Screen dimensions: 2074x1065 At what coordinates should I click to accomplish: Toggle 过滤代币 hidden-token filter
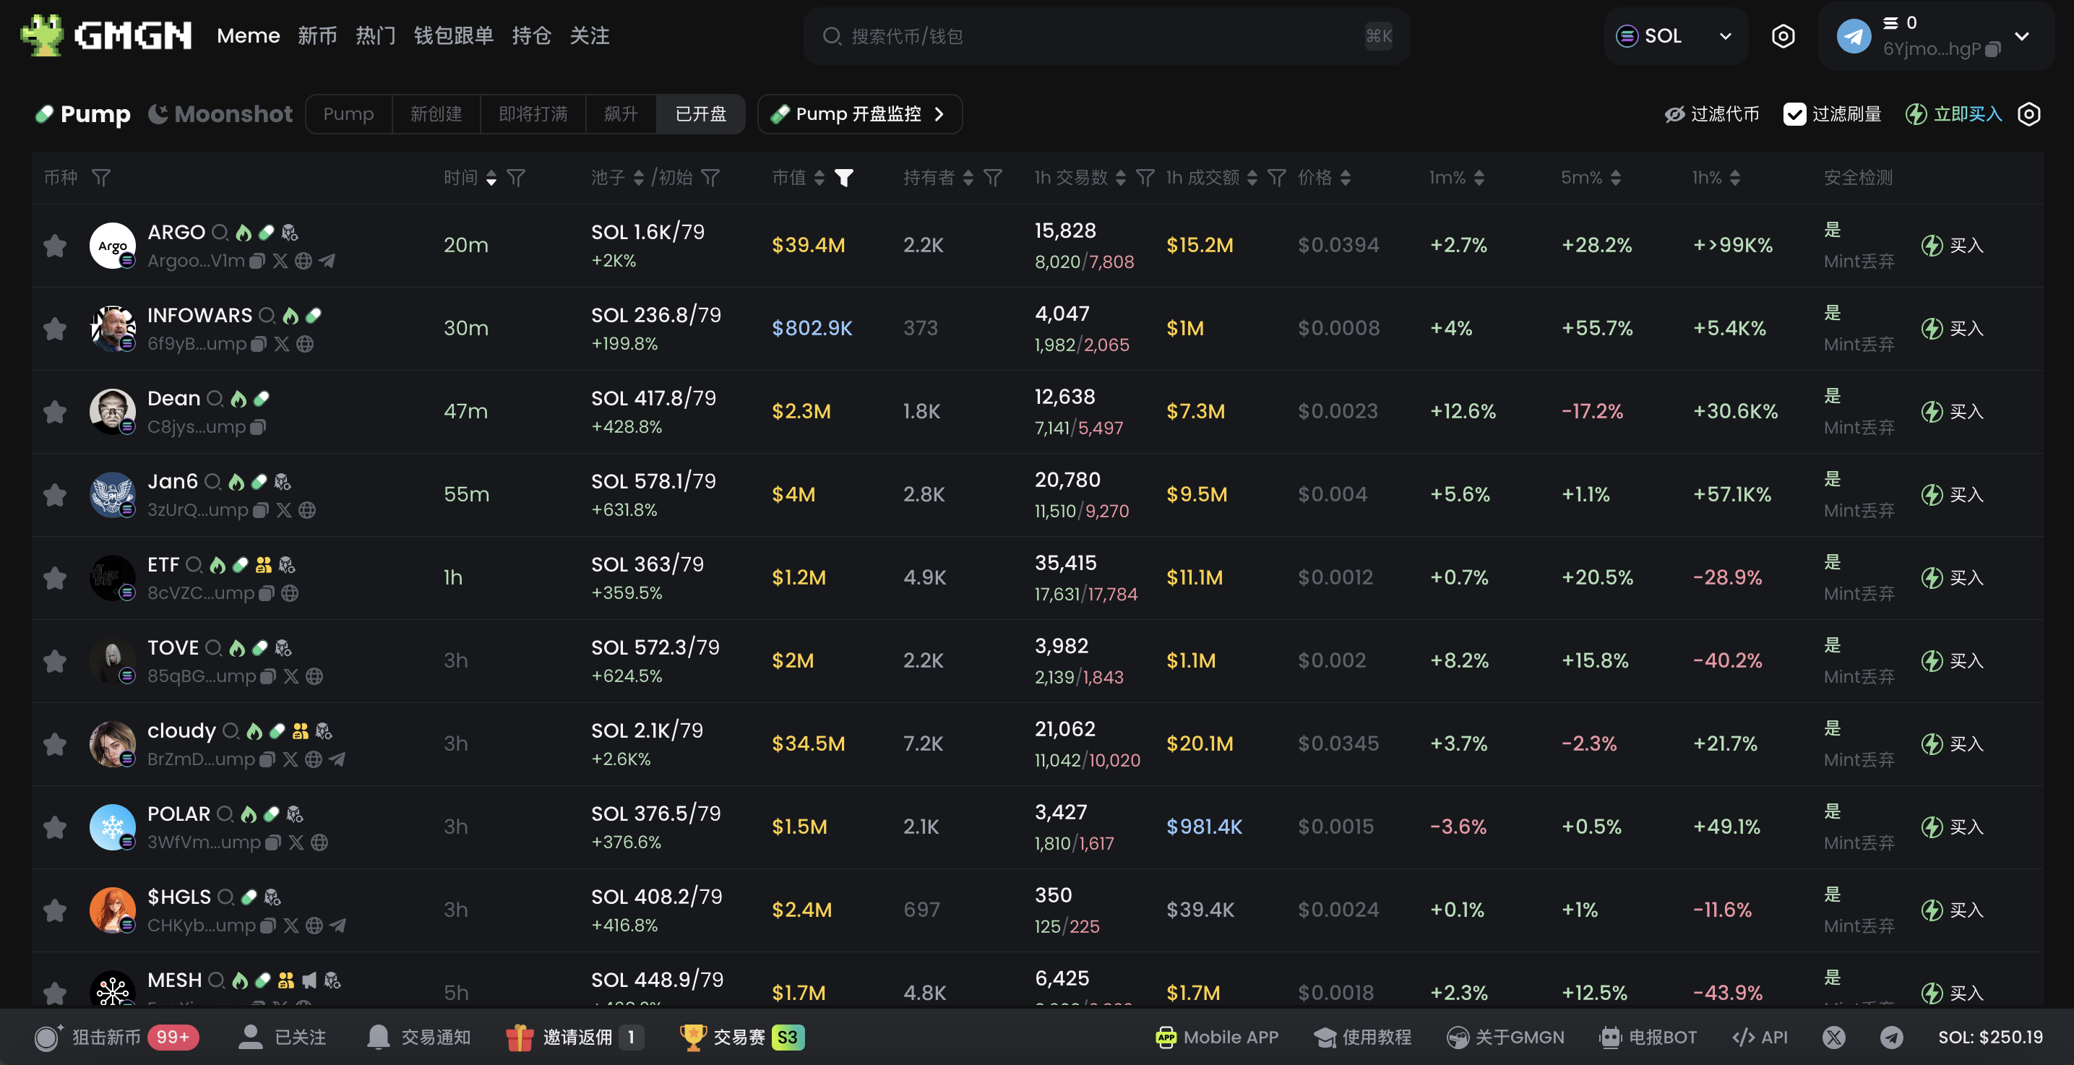click(x=1711, y=114)
